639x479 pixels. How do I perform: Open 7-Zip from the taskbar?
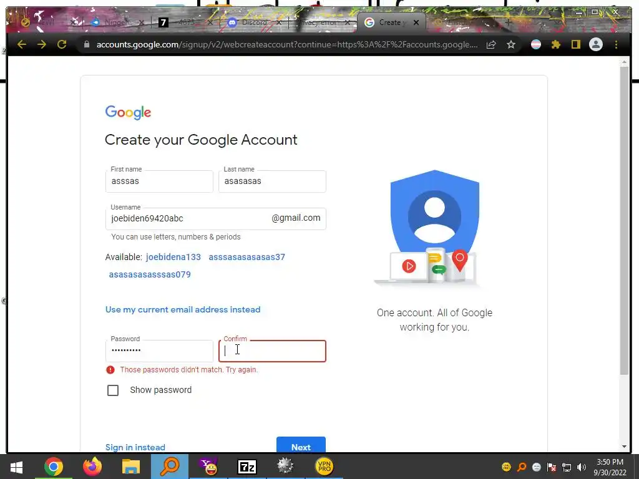coord(247,467)
